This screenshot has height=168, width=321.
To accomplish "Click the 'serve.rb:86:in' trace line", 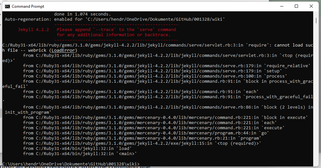I will point(168,107).
